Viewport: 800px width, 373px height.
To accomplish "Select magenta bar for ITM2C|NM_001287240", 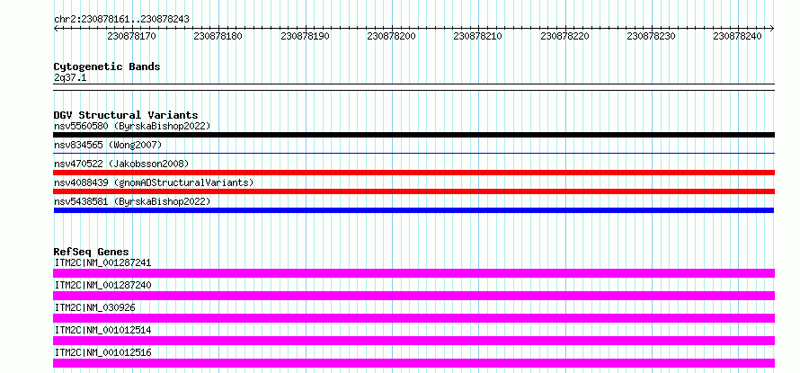I will point(413,296).
